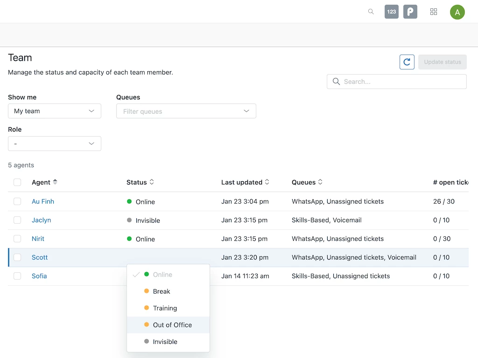The height and width of the screenshot is (358, 478).
Task: Click Sofia's Skills-Based, Unassigned tickets cell
Action: [x=341, y=276]
